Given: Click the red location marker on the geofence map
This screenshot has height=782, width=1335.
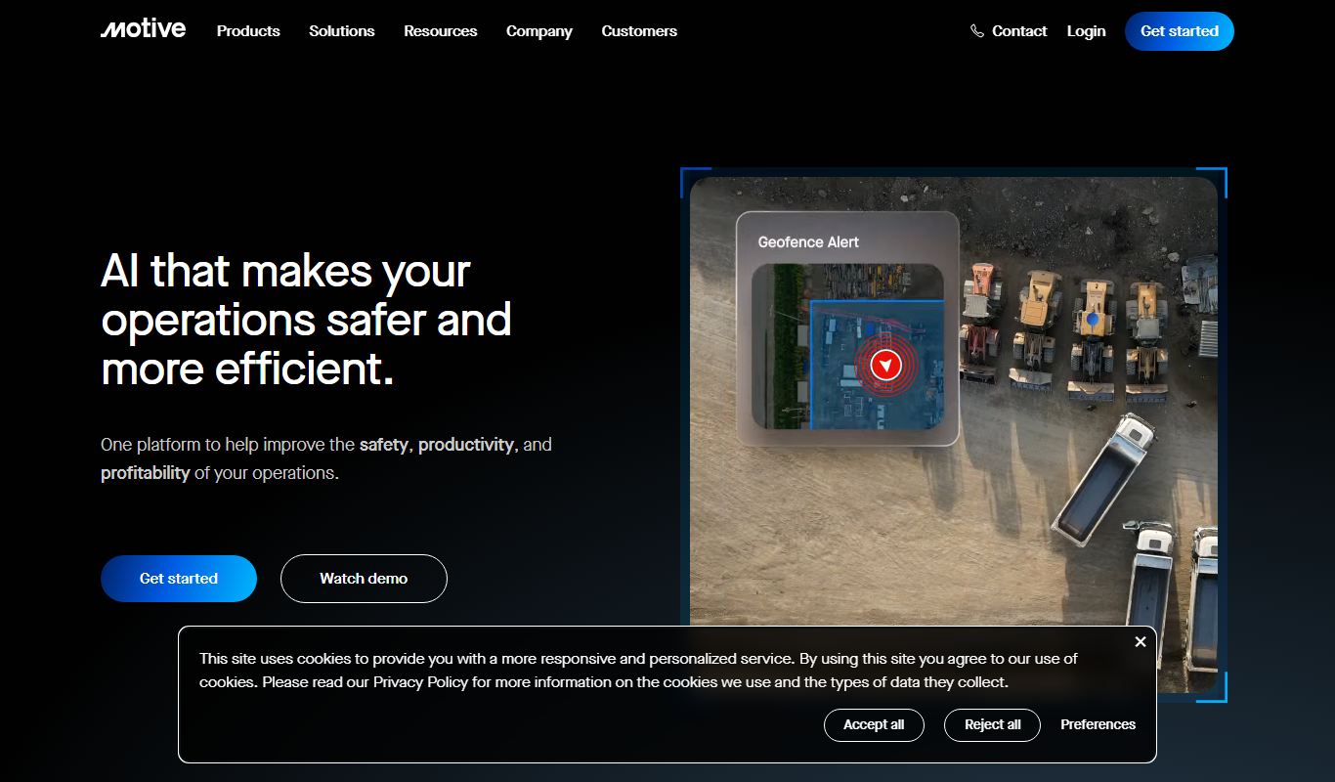Looking at the screenshot, I should (x=885, y=365).
